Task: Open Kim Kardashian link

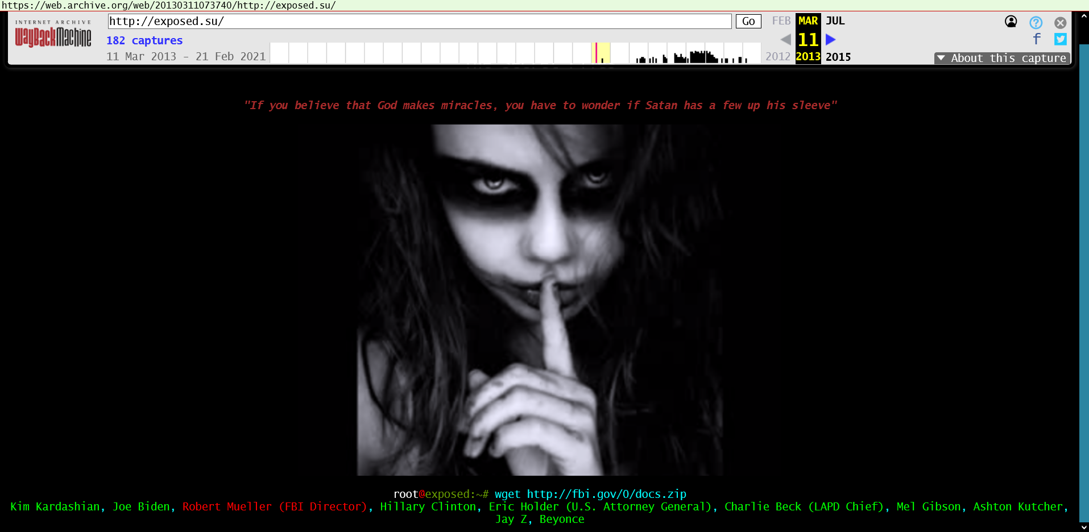Action: pos(55,506)
